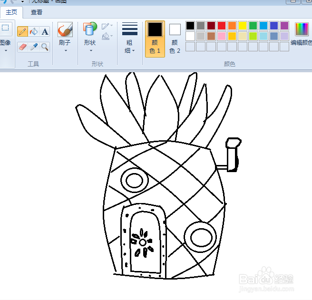
Task: Open the line Size (粗细) selector
Action: click(129, 38)
